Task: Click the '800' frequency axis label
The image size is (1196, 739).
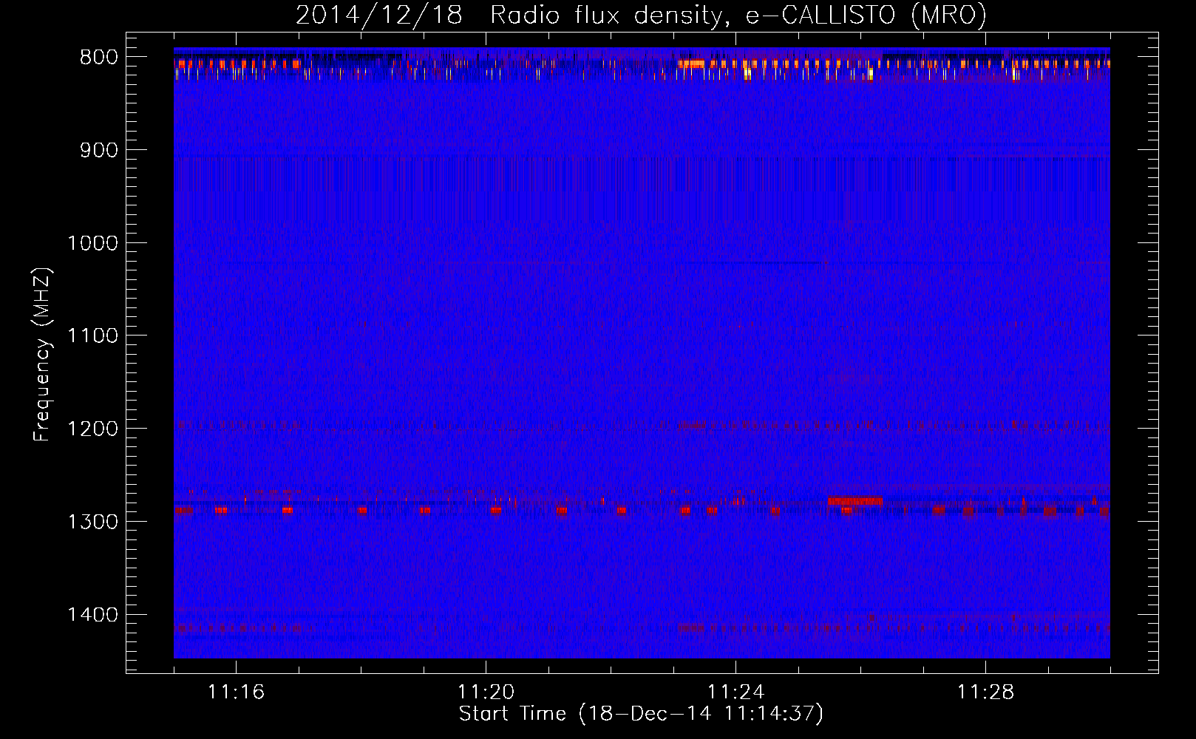Action: [98, 57]
